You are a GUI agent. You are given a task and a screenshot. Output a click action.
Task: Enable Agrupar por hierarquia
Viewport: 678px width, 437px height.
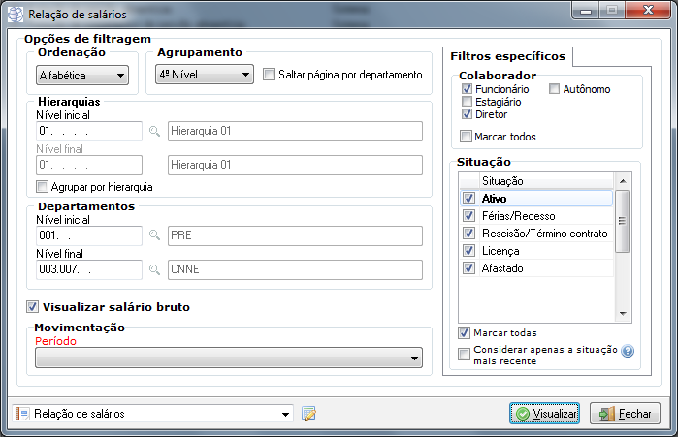coord(42,187)
